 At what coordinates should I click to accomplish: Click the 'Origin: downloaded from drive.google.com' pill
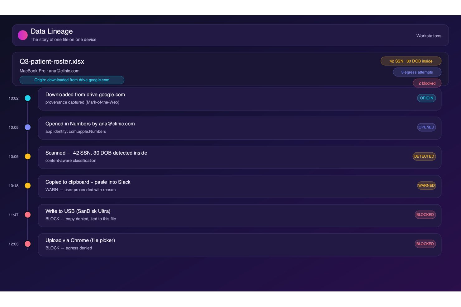pos(72,80)
